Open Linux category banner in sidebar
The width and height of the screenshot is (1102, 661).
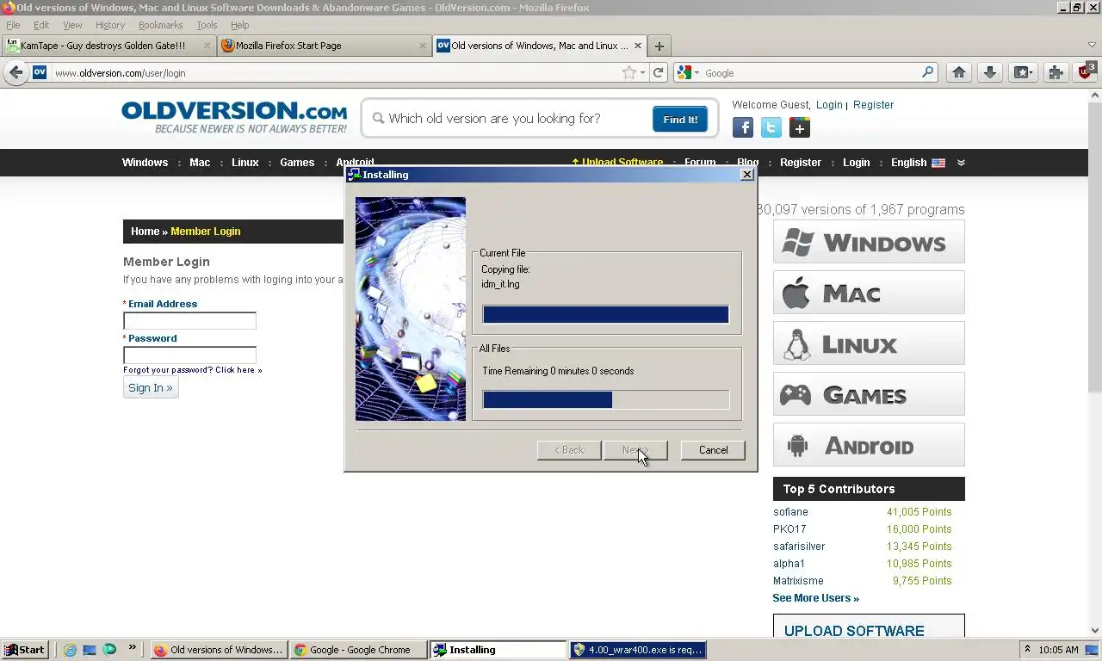(869, 343)
